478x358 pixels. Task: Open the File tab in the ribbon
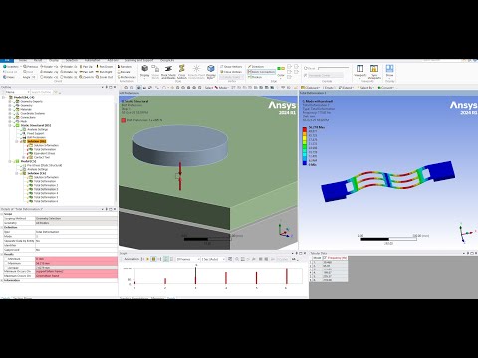click(x=7, y=60)
